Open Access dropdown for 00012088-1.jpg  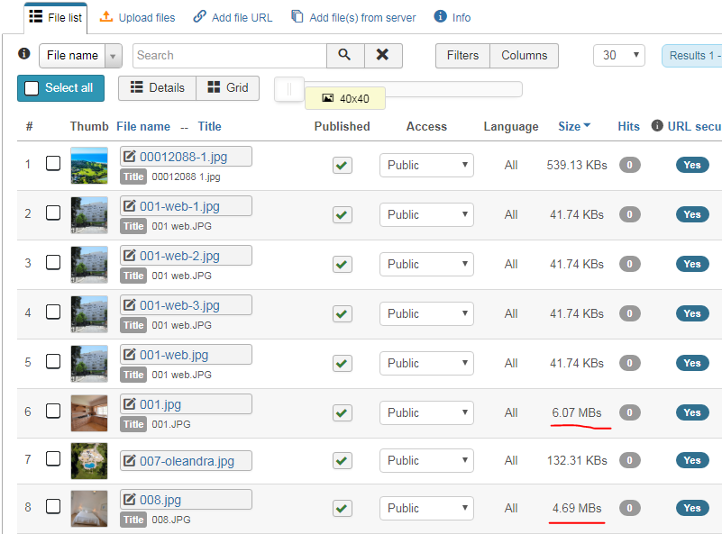point(426,165)
